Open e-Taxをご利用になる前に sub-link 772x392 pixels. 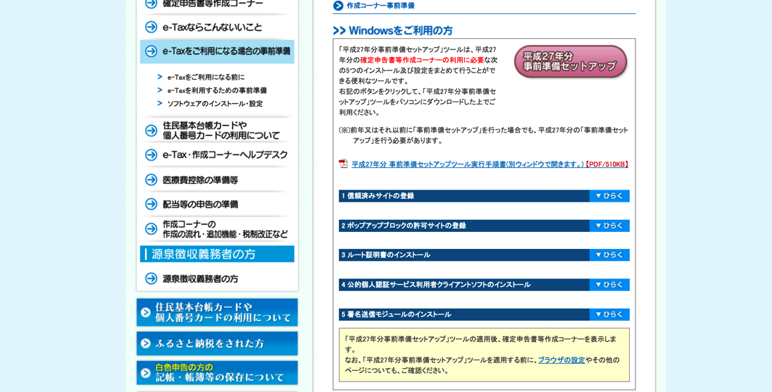coord(206,77)
